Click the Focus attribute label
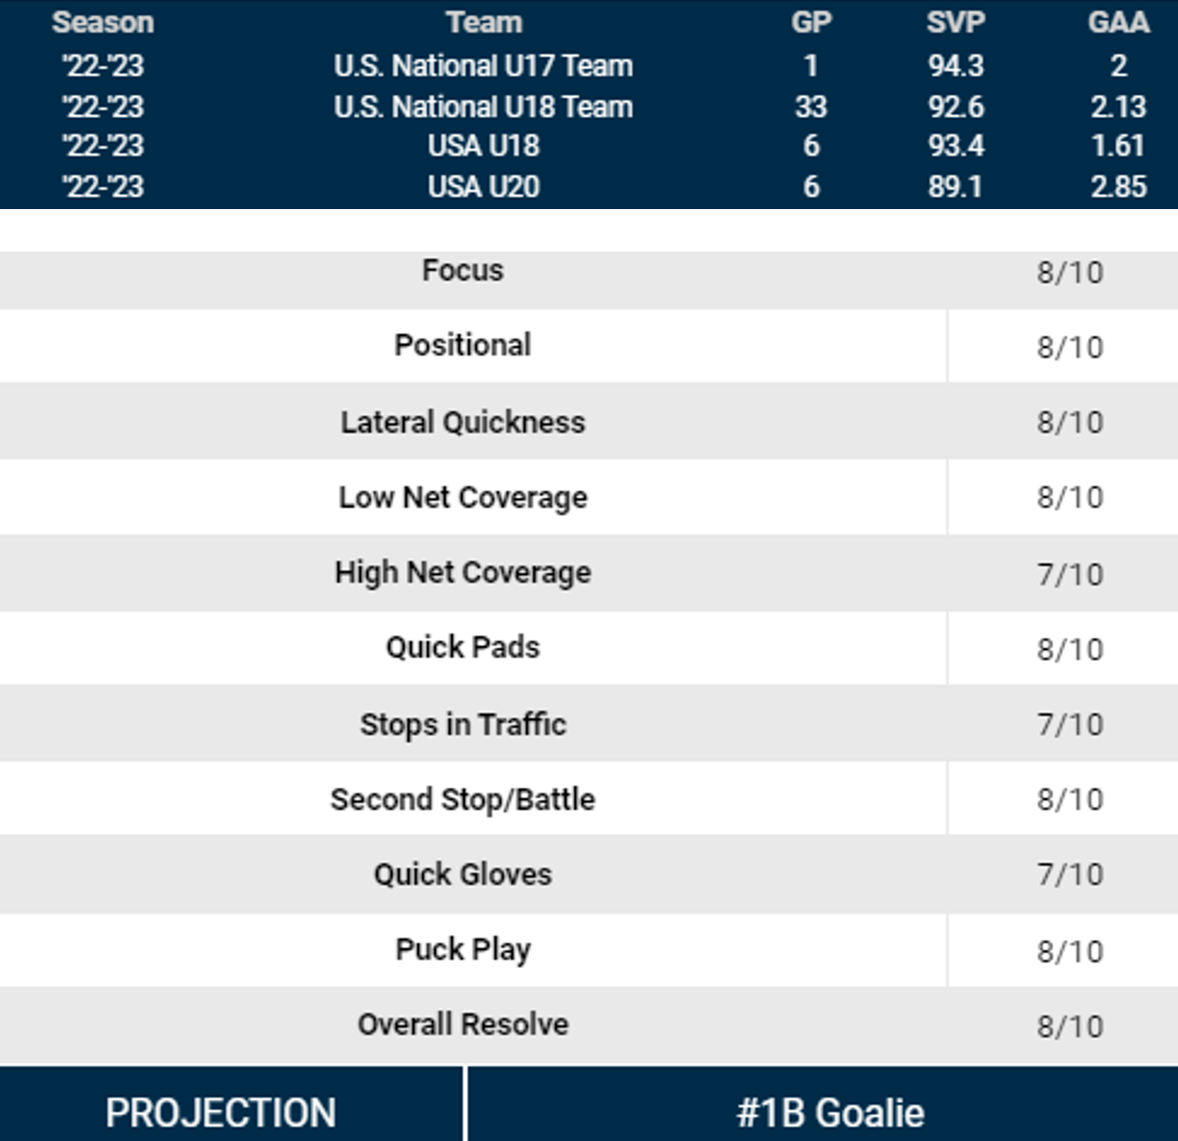Screen dimensions: 1178x1141 pyautogui.click(x=462, y=271)
